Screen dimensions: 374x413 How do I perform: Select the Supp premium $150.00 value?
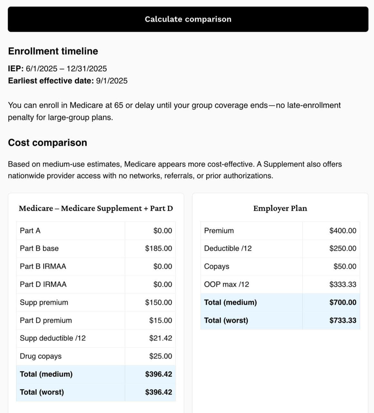159,302
